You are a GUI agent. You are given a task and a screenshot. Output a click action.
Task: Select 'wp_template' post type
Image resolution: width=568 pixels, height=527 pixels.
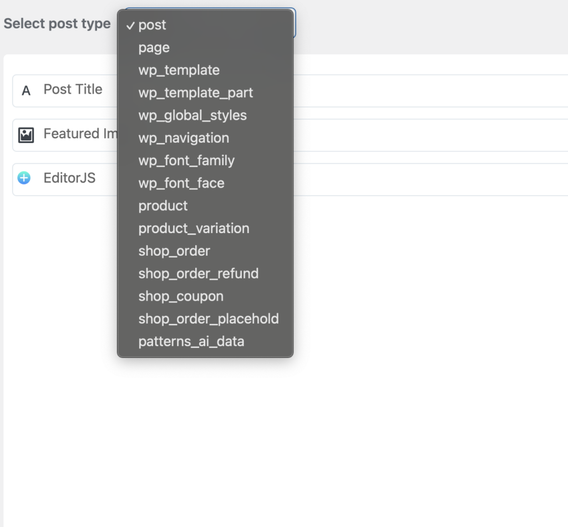[x=179, y=70]
